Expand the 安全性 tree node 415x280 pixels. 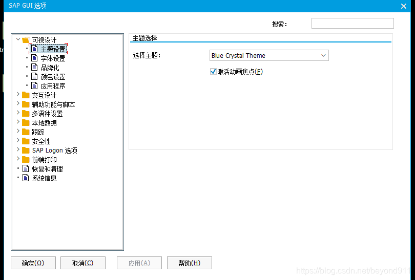[18, 140]
